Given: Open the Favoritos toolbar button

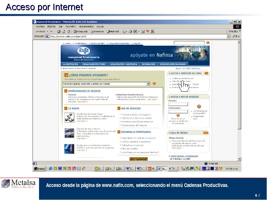Looking at the screenshot, I should tap(97, 31).
